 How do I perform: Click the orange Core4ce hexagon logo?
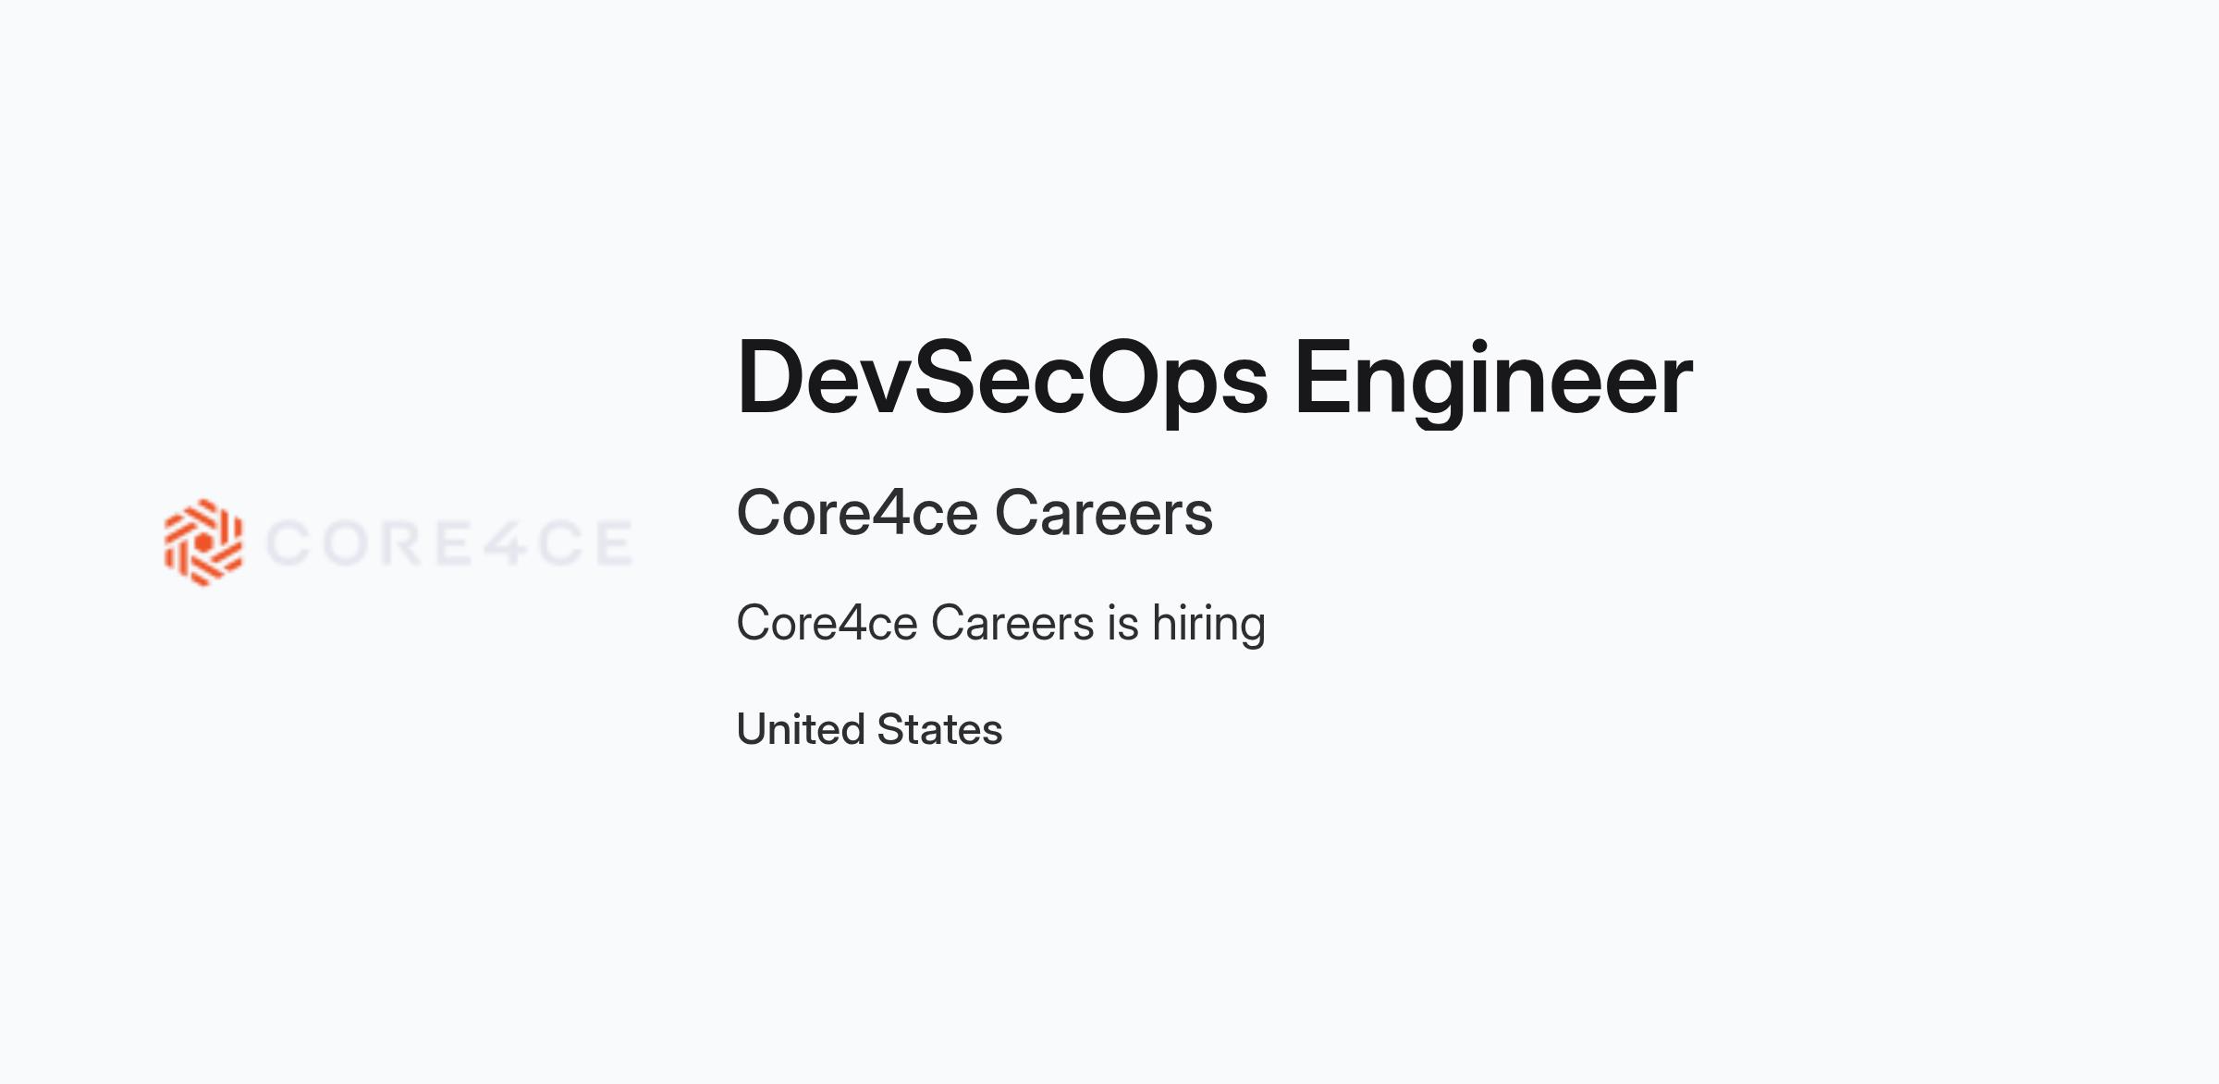(x=203, y=542)
